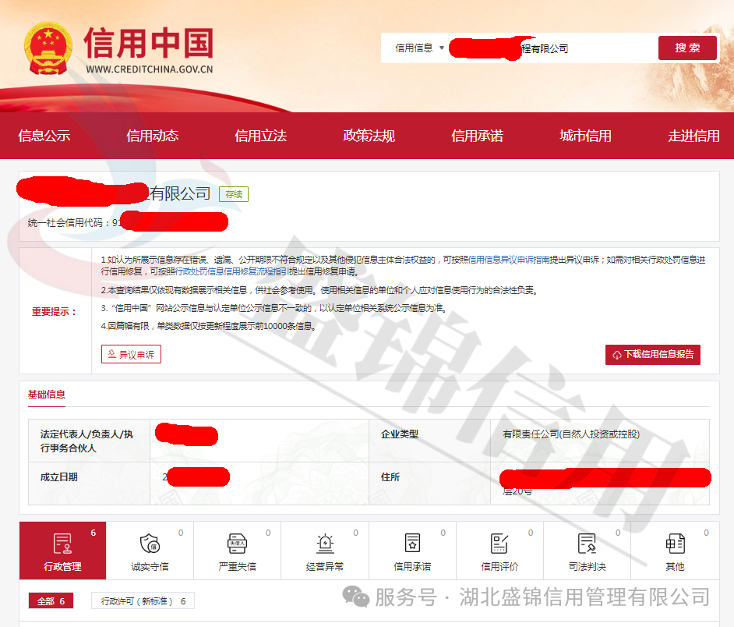This screenshot has width=734, height=627.
Task: Open the 经营异常 alarm icon
Action: click(x=325, y=544)
